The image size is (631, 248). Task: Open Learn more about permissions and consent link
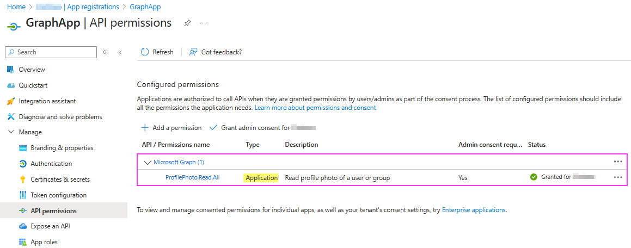point(315,108)
